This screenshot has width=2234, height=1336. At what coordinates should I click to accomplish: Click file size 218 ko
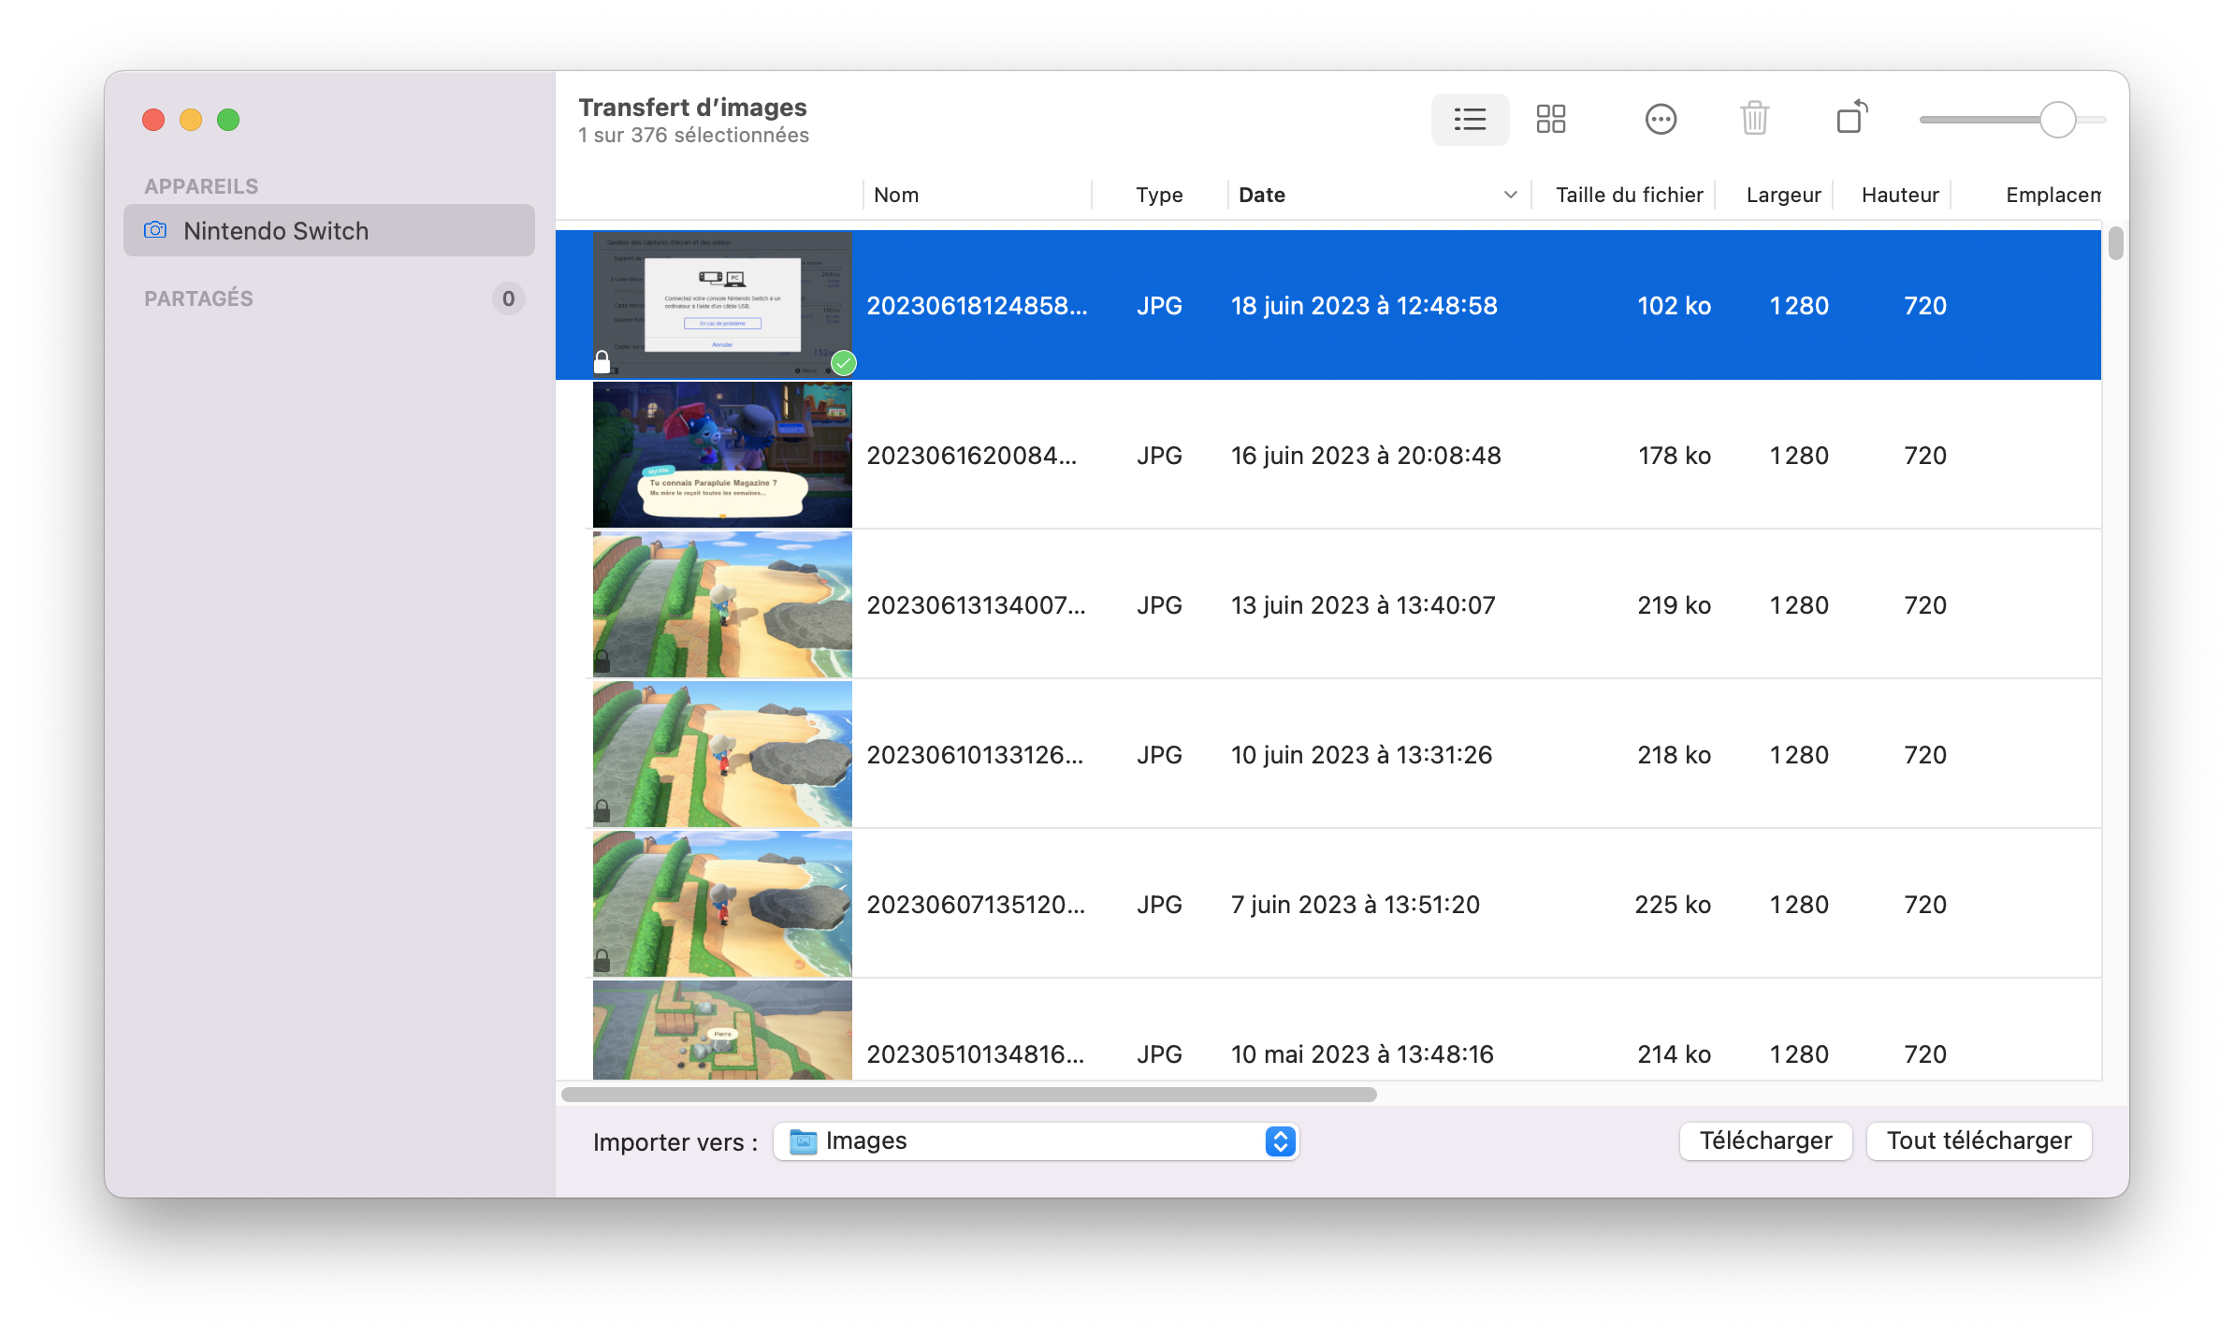1674,755
